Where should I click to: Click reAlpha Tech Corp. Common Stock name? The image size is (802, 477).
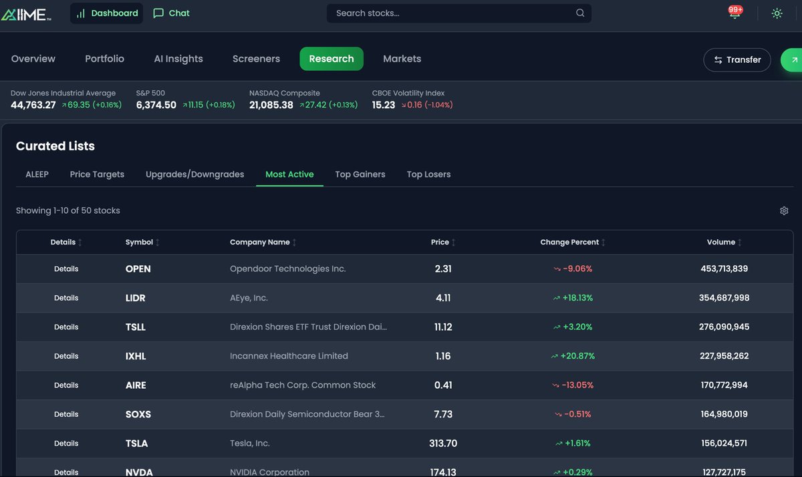303,385
